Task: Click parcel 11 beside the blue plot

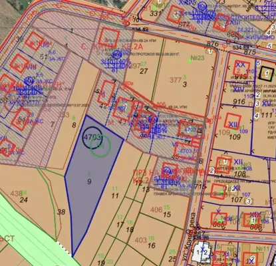Action: pyautogui.click(x=115, y=196)
